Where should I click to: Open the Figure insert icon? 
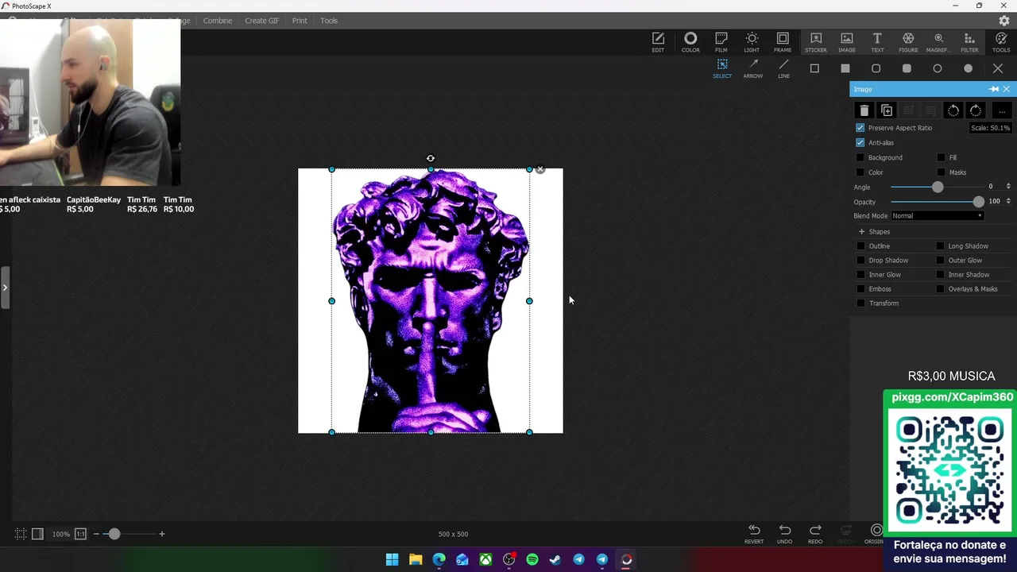point(908,42)
